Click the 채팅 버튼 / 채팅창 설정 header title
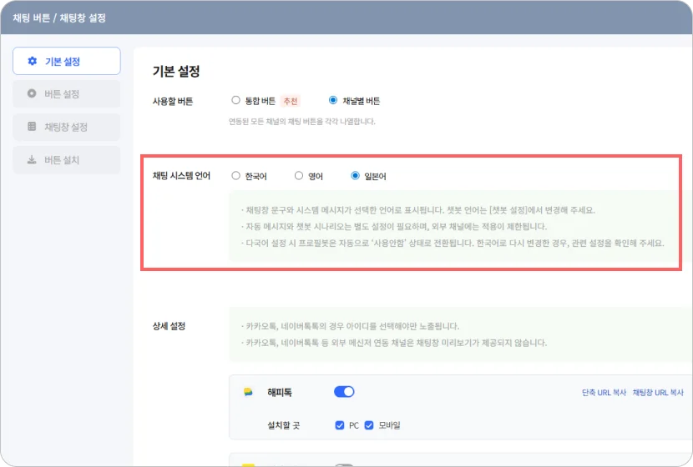 click(x=59, y=18)
